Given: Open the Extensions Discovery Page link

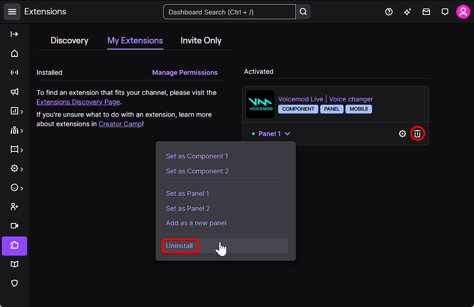Looking at the screenshot, I should coord(78,102).
